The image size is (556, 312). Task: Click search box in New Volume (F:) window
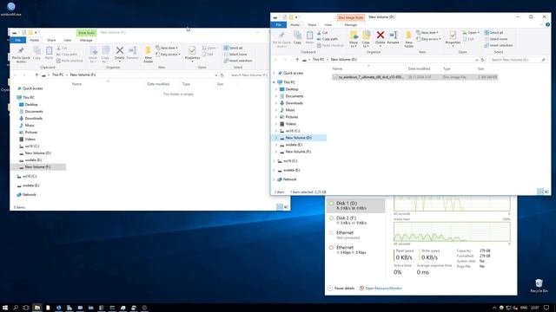248,75
